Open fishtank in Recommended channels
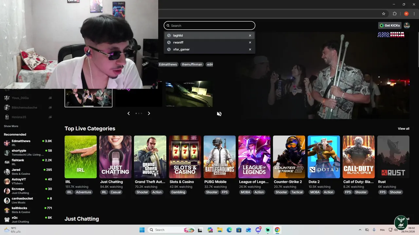The width and height of the screenshot is (419, 235). [28, 162]
